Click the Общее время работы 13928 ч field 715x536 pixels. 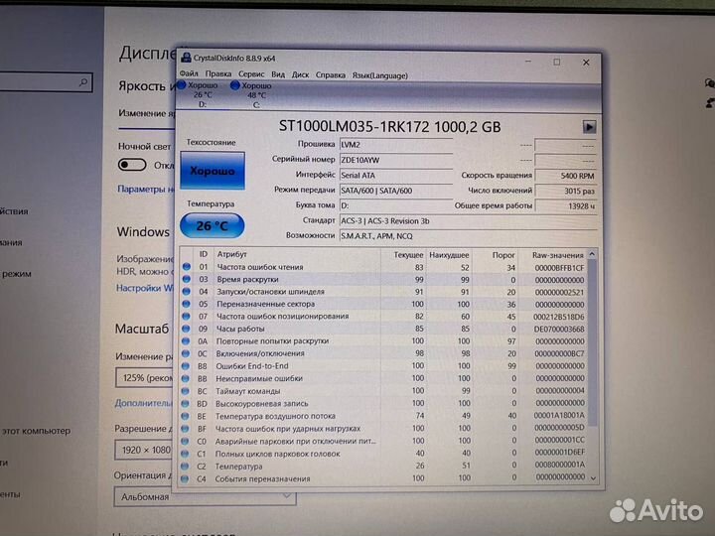tap(565, 206)
